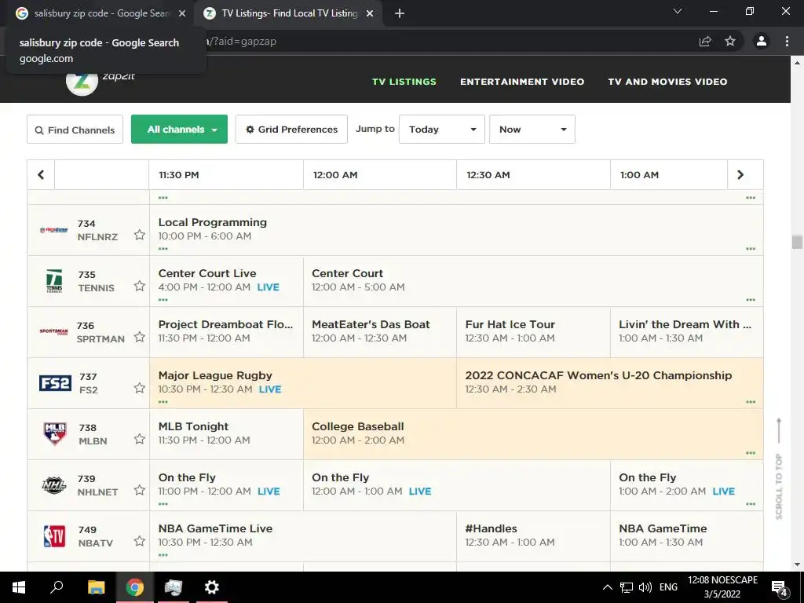The width and height of the screenshot is (804, 603).
Task: Go to later time slots with right arrow
Action: [740, 175]
